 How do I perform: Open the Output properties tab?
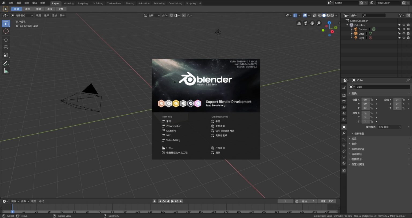coord(344,101)
